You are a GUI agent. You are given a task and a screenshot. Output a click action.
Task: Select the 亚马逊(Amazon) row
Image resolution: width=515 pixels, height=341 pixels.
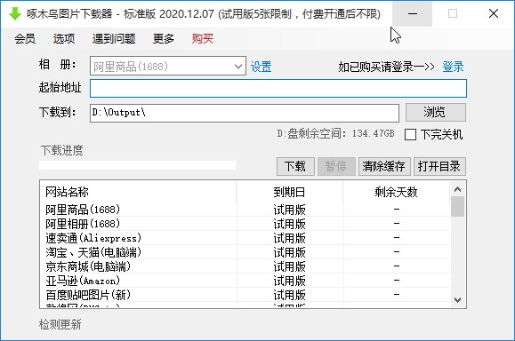point(245,281)
